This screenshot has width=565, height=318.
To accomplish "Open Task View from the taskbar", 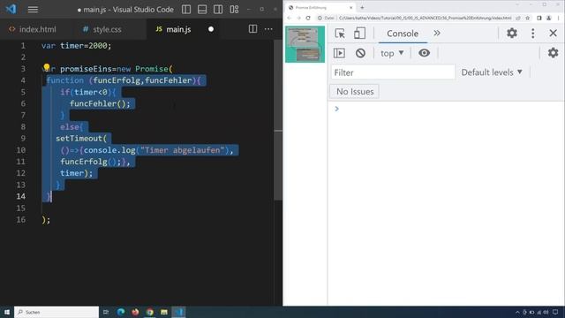I will coord(106,312).
